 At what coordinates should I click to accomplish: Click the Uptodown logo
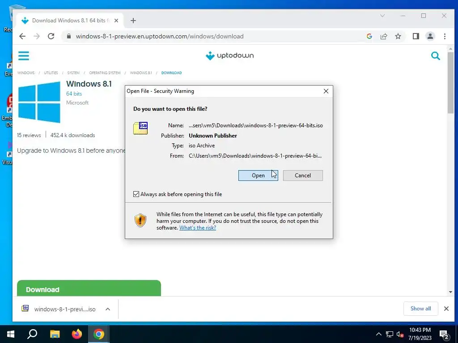(229, 55)
